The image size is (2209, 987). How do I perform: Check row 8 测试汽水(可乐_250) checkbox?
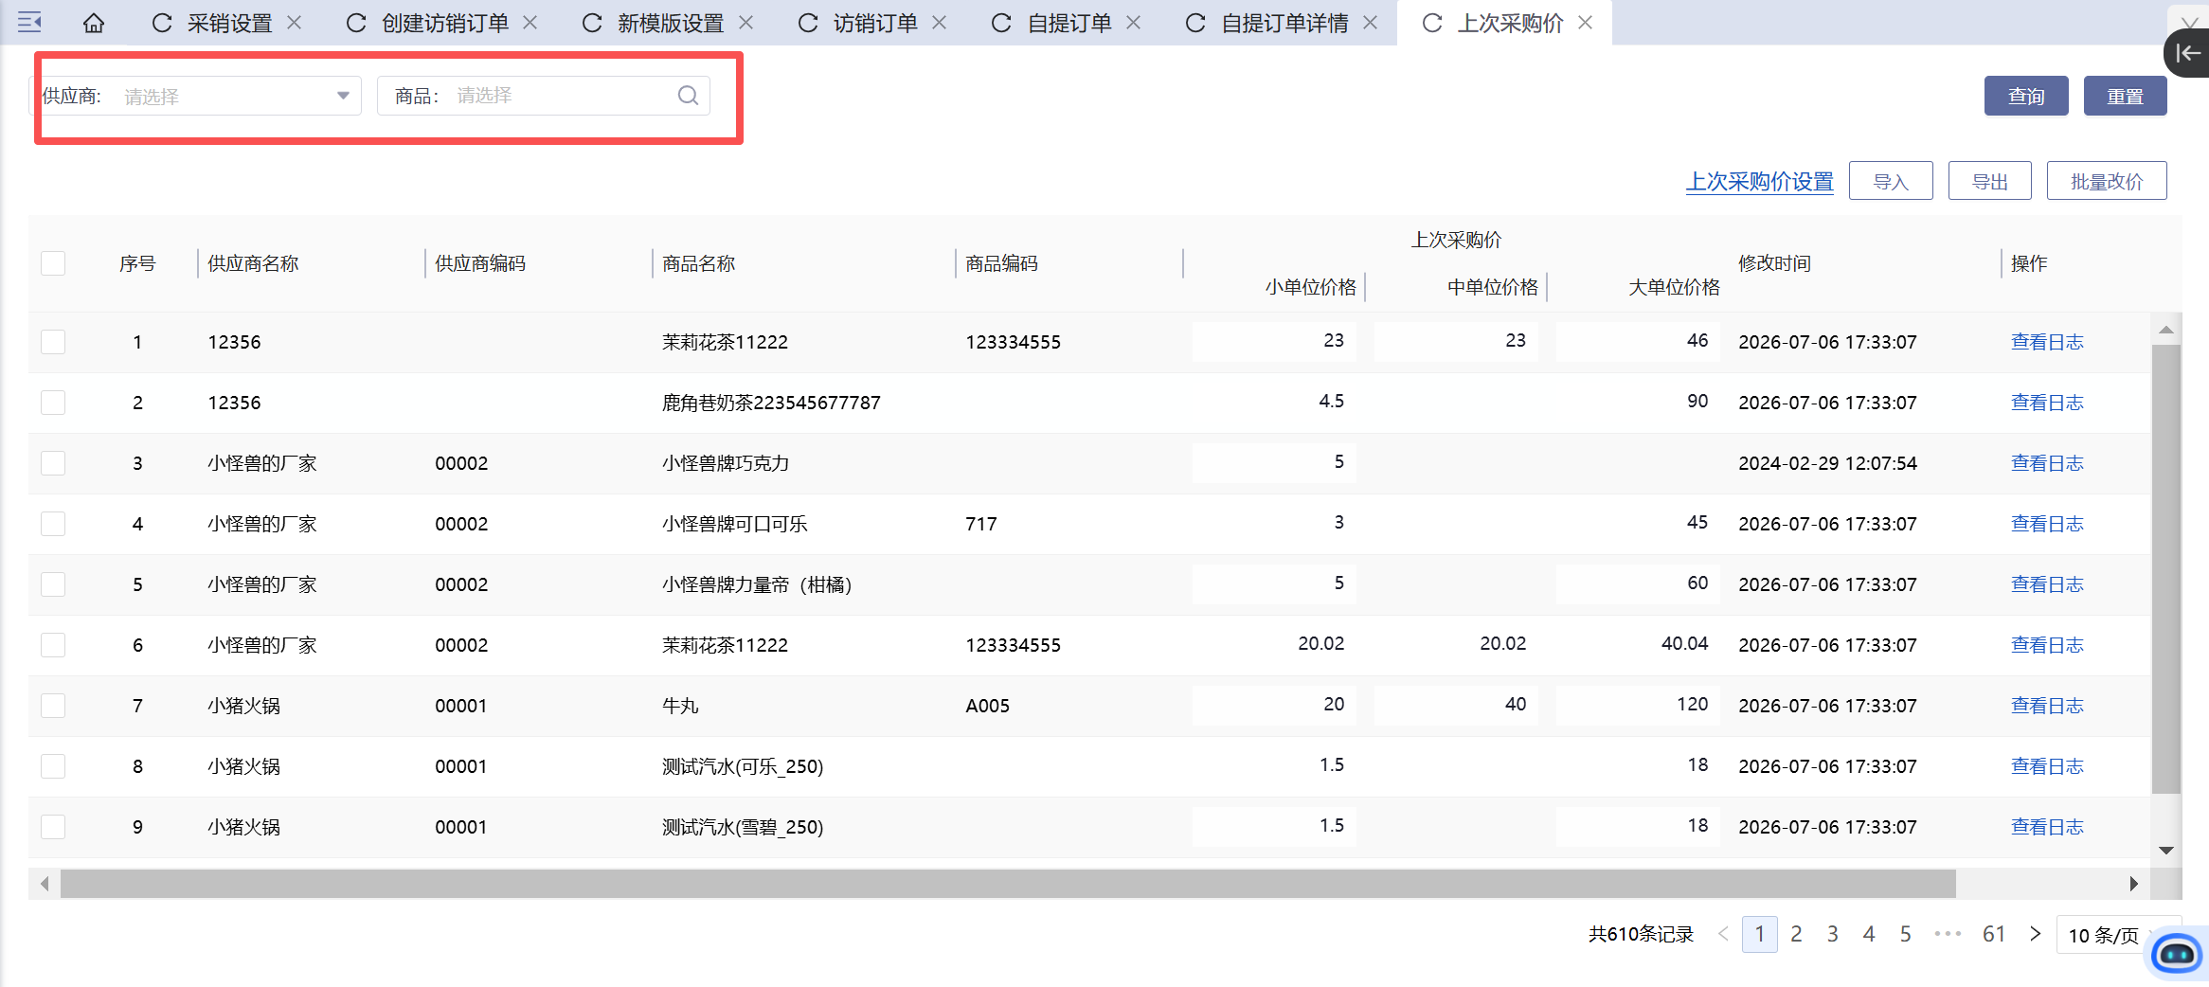(53, 766)
